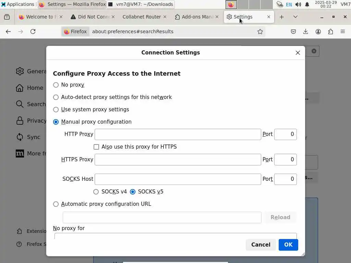The image size is (351, 263).
Task: Choose SOCKS v4 radio button
Action: point(96,192)
